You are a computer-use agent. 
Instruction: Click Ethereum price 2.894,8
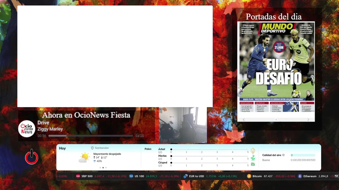tap(323, 176)
